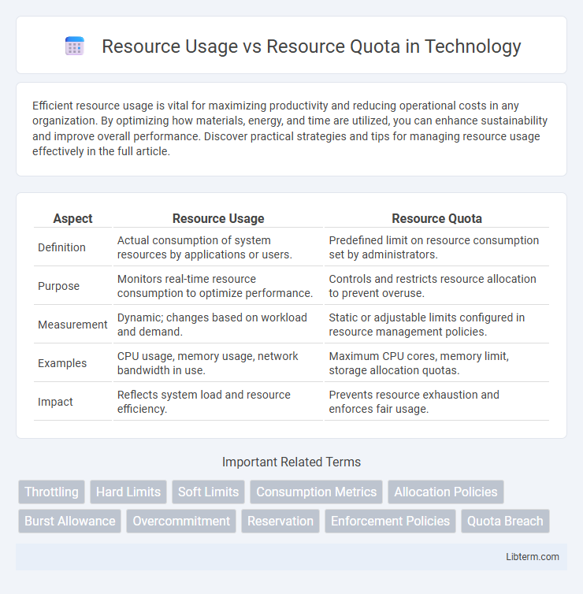Click the Enforcement Policies tag
The width and height of the screenshot is (583, 594).
tap(390, 521)
